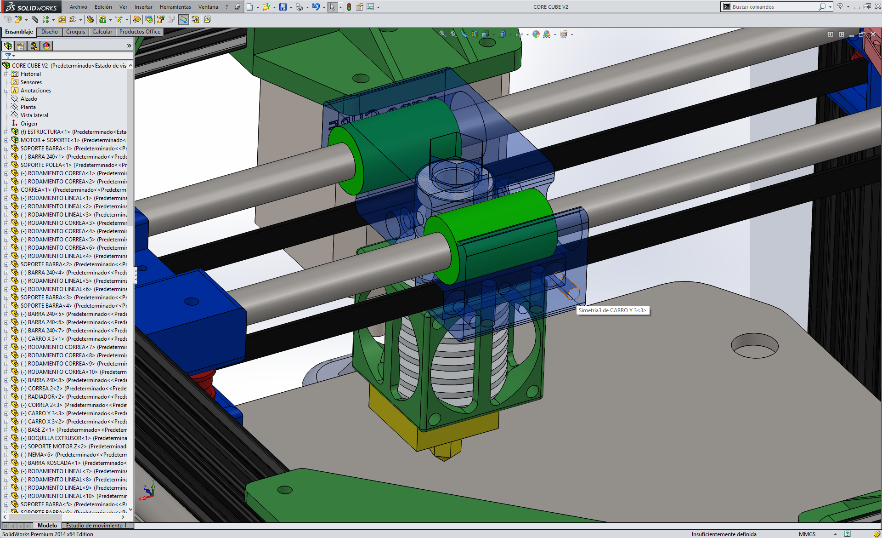The width and height of the screenshot is (882, 538).
Task: Open the Herramientas menu
Action: coord(175,7)
